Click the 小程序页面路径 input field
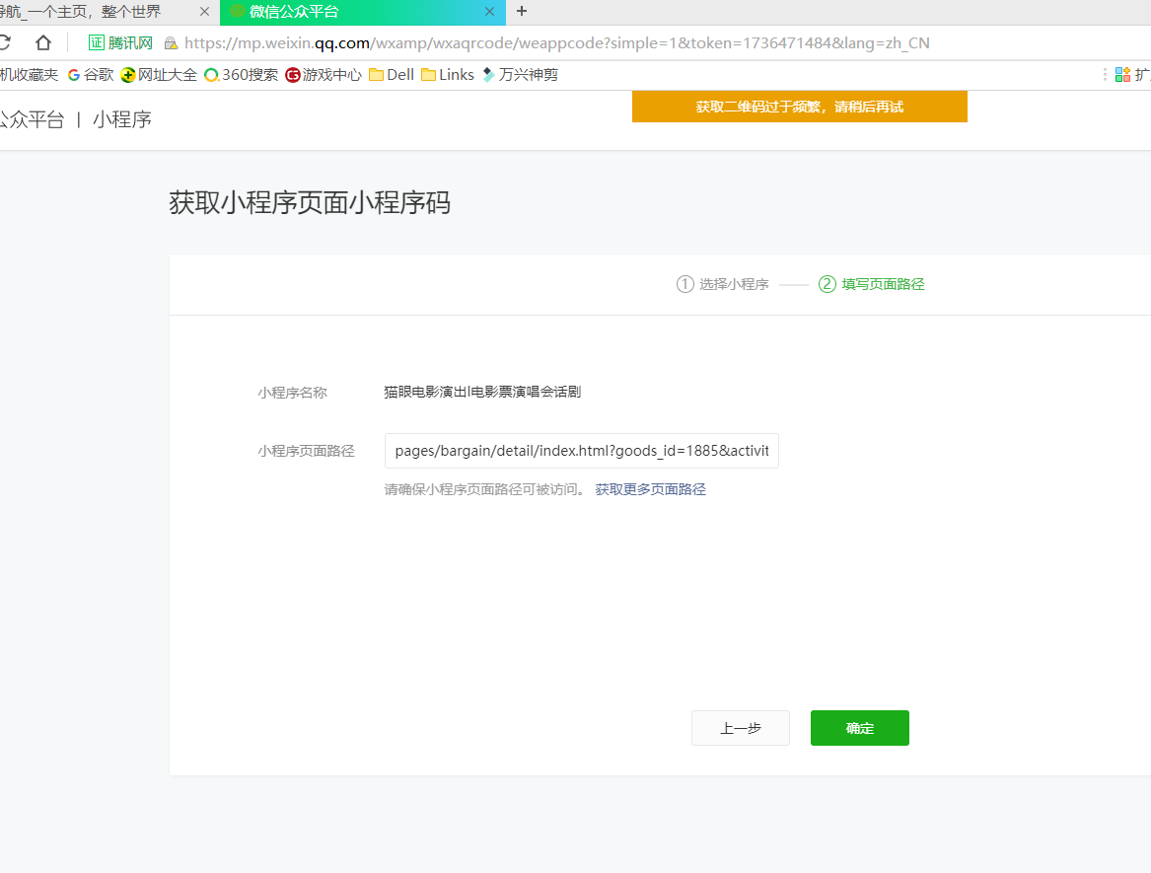The height and width of the screenshot is (873, 1151). pyautogui.click(x=581, y=451)
